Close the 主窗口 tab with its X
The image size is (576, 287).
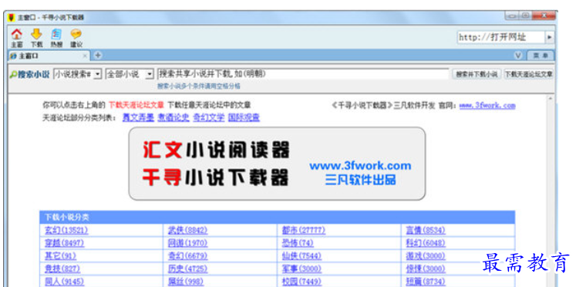tap(85, 56)
